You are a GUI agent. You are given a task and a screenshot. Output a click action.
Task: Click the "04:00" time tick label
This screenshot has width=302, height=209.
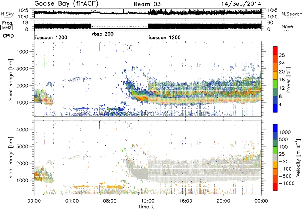72,201
